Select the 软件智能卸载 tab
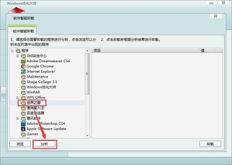 (x=22, y=31)
